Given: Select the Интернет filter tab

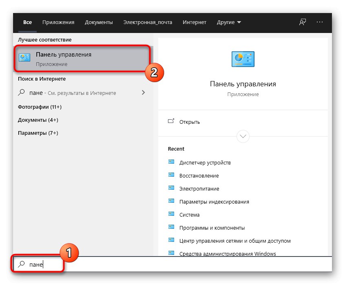Looking at the screenshot, I should point(195,22).
